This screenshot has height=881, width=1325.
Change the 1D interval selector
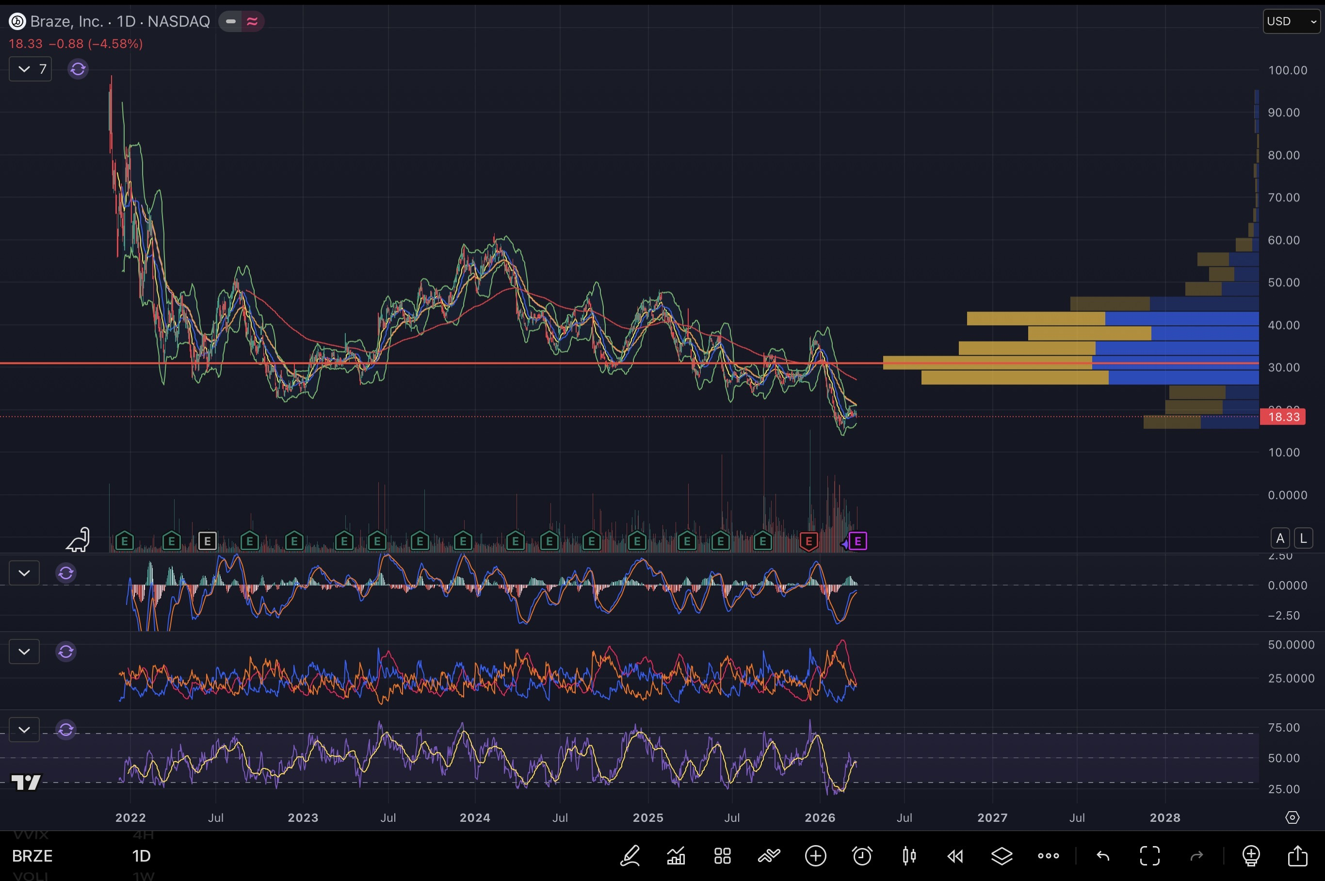point(142,856)
